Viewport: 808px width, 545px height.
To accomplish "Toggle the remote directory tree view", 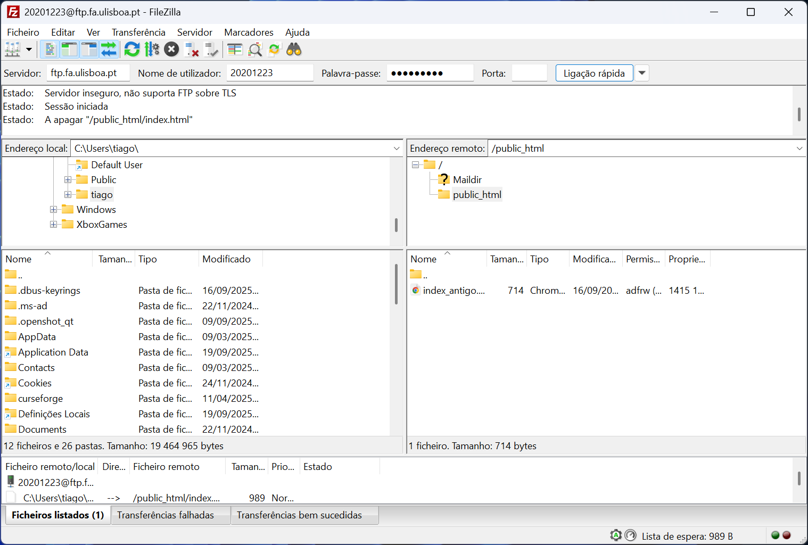I will pyautogui.click(x=89, y=49).
